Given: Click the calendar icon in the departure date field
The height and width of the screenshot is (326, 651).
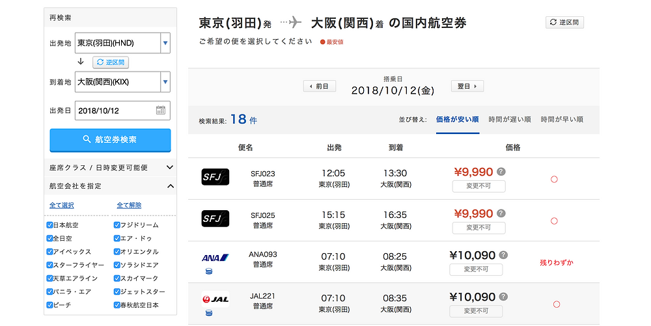Looking at the screenshot, I should pyautogui.click(x=161, y=111).
